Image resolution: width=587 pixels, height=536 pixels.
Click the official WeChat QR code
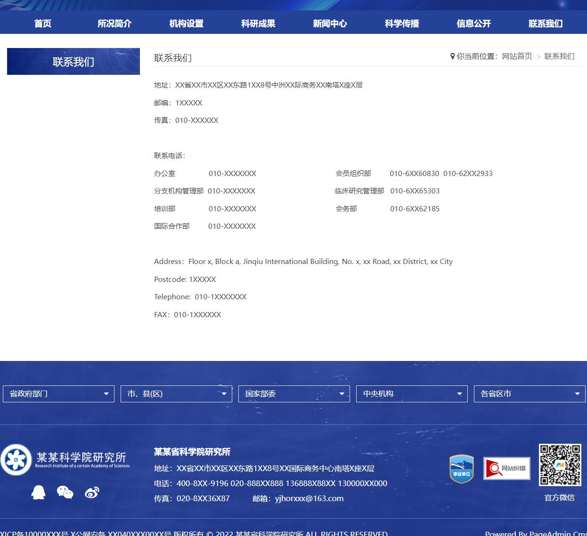[560, 465]
